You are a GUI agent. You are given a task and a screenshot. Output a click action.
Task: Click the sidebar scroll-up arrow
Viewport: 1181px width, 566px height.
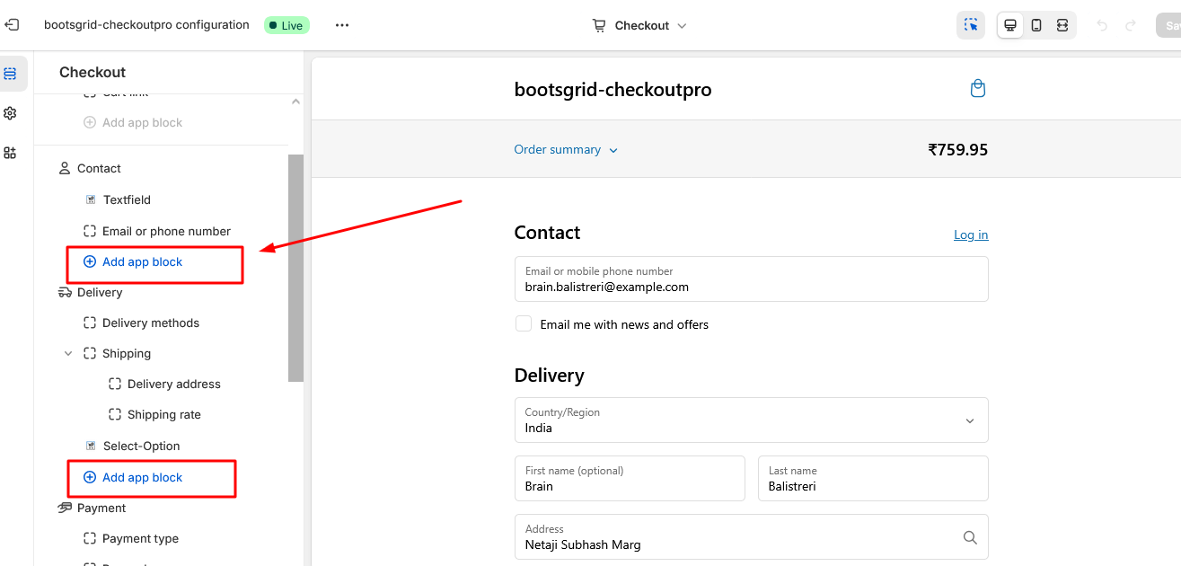296,102
